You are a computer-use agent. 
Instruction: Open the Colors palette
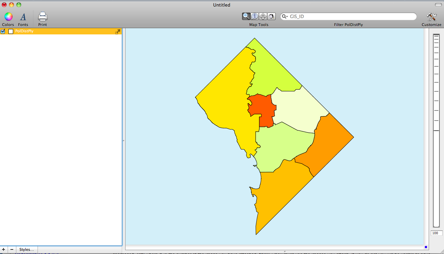coord(8,17)
